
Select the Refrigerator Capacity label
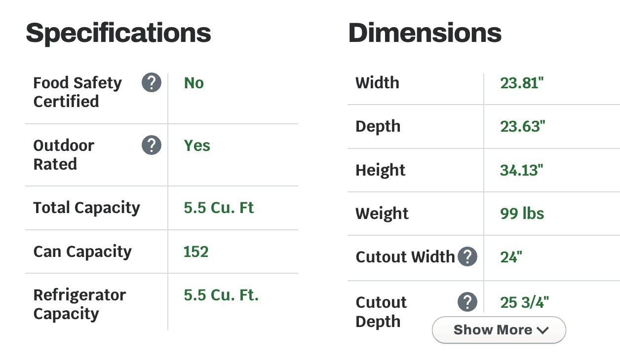[79, 304]
